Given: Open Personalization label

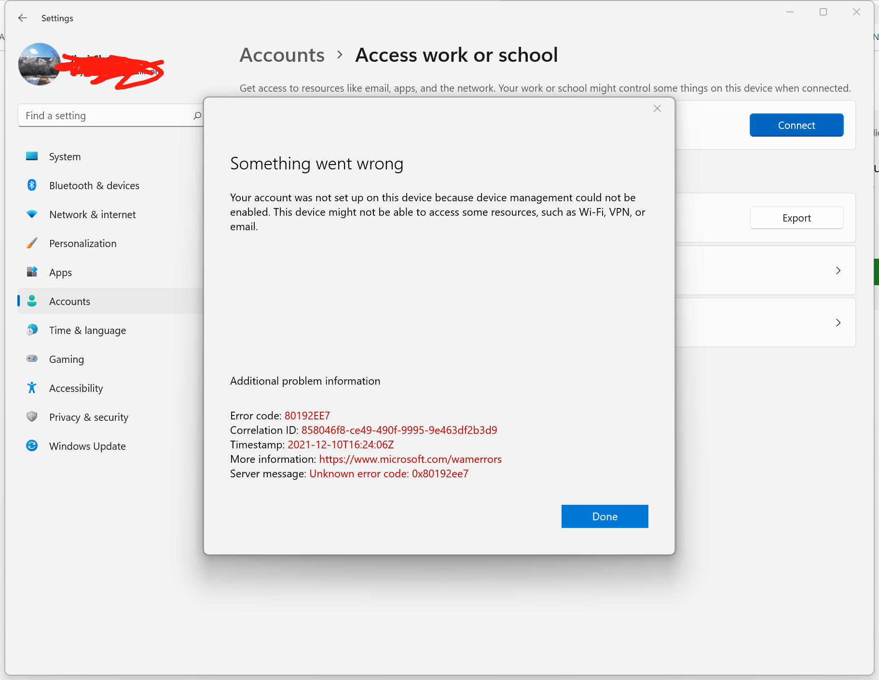Looking at the screenshot, I should click(x=83, y=244).
